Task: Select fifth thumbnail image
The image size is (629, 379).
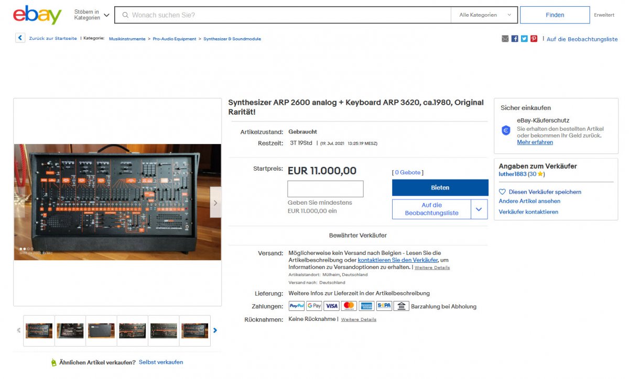Action: (164, 330)
